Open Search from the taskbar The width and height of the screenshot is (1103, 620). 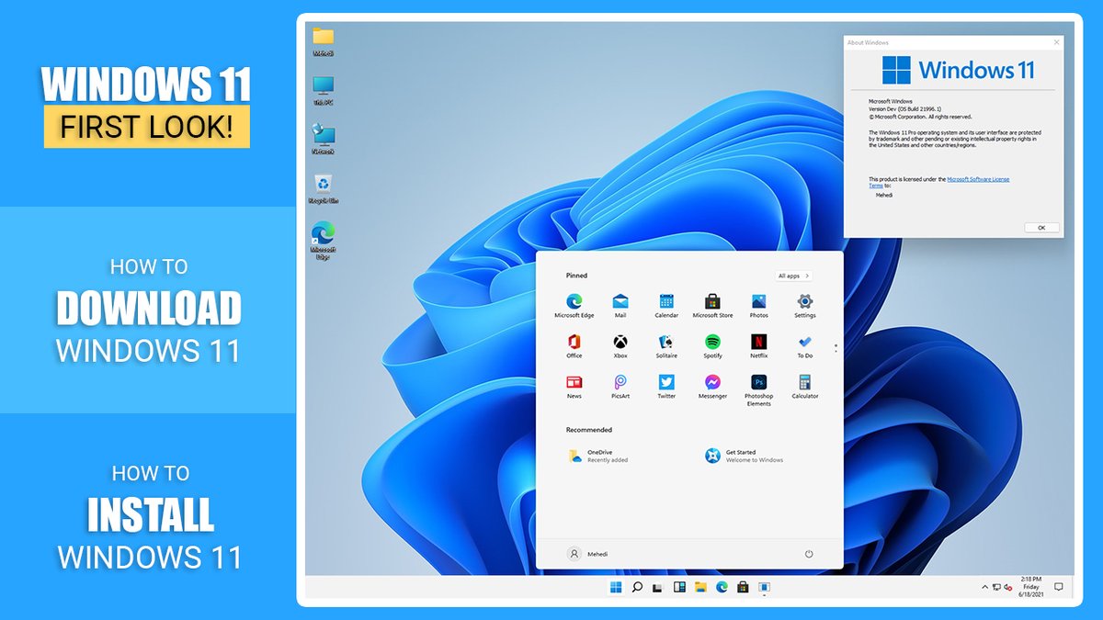[637, 587]
